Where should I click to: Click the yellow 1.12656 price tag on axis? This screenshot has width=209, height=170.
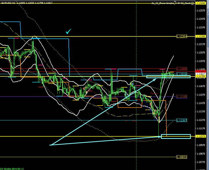point(201,3)
